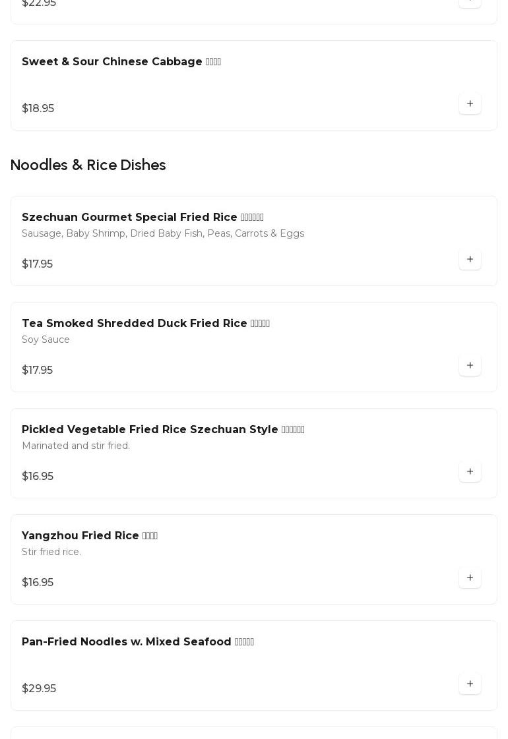This screenshot has height=739, width=508.
Task: Add Tea Smoked Shredded Duck Fried Rice
Action: pyautogui.click(x=470, y=365)
